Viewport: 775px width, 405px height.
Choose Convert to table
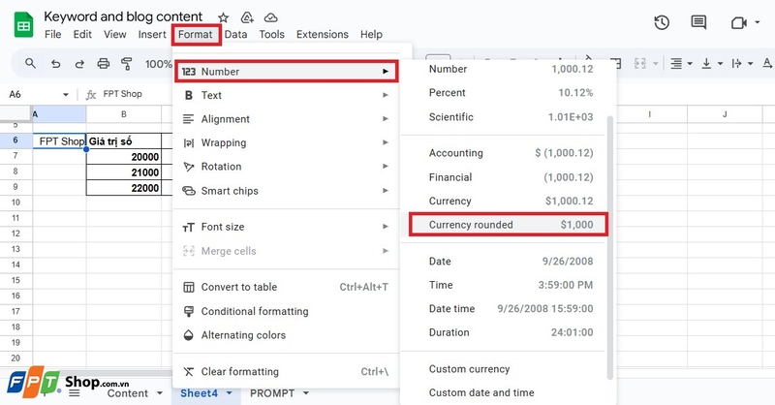286,287
